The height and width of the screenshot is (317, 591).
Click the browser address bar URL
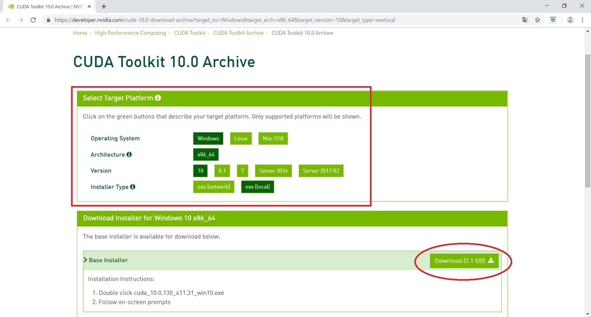pos(225,20)
